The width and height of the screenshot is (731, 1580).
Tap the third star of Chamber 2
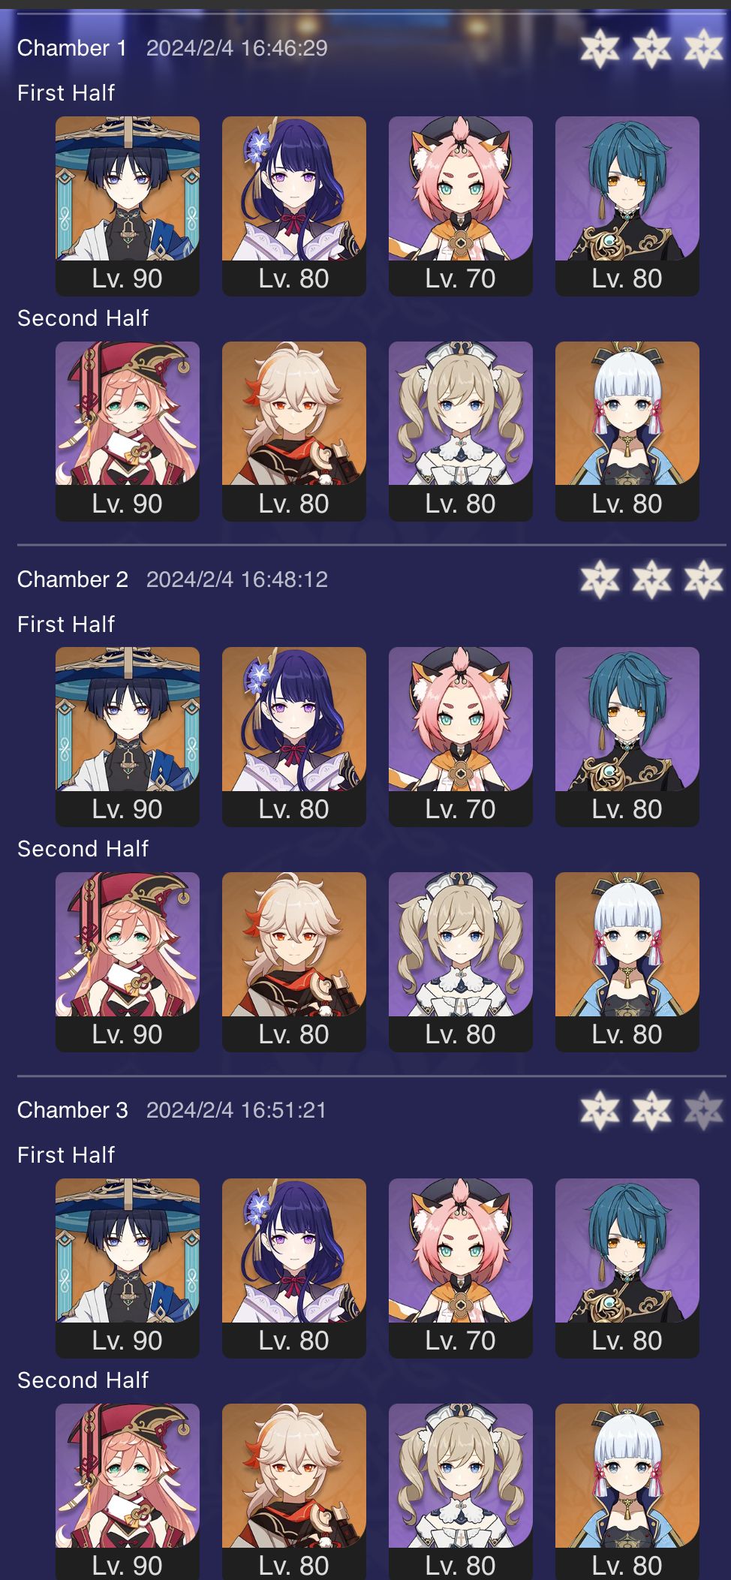tap(703, 579)
